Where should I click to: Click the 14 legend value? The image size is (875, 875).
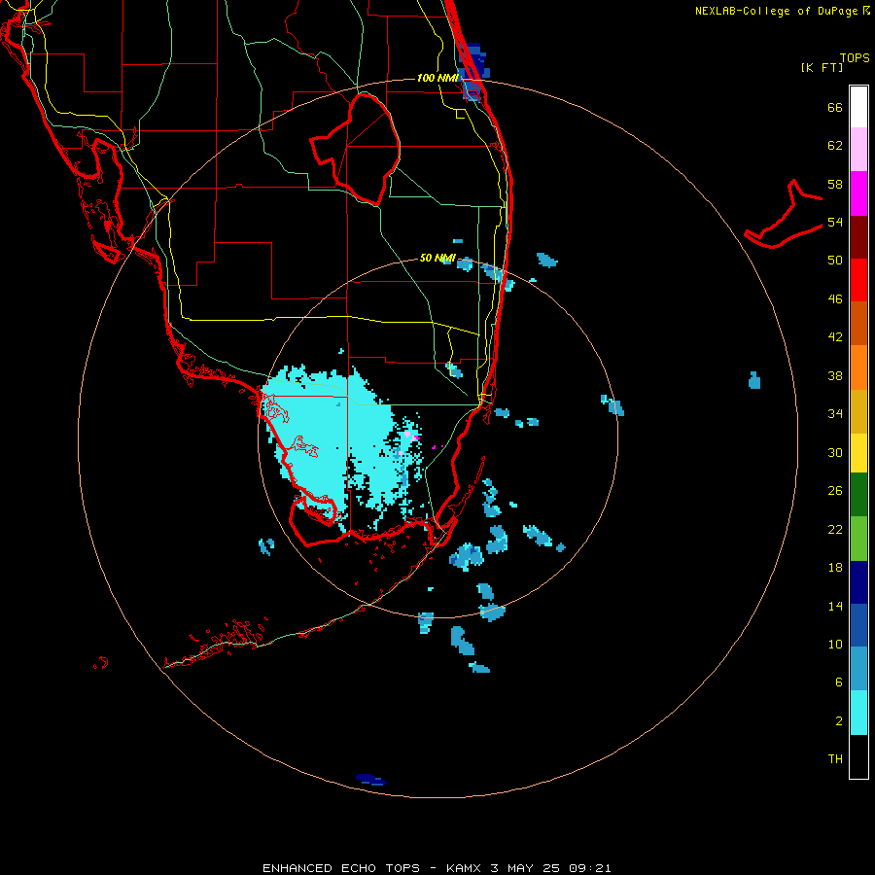pos(835,606)
